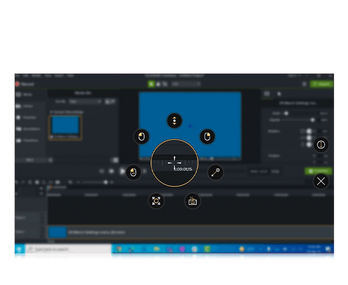Select the right mouse click icon

pyautogui.click(x=207, y=136)
